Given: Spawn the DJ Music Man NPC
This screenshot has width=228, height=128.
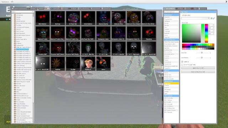Looking at the screenshot, I should (73, 18).
